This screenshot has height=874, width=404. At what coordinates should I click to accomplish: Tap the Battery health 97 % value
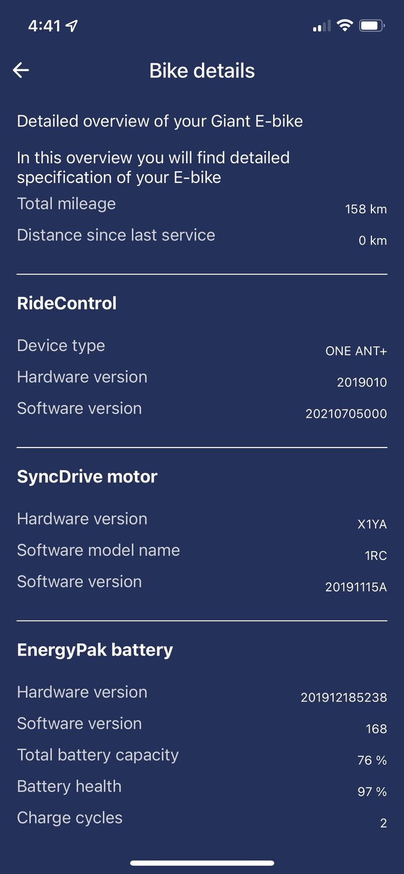click(371, 792)
